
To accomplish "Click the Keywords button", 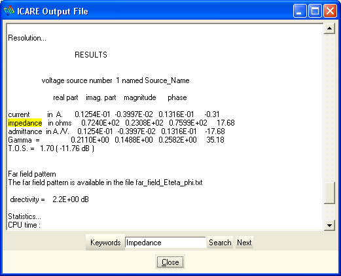I will click(105, 243).
